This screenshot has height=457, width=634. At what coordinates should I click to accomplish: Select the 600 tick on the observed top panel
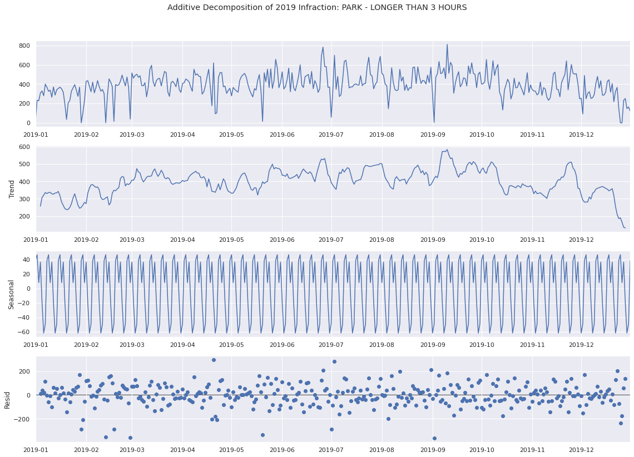[x=24, y=65]
